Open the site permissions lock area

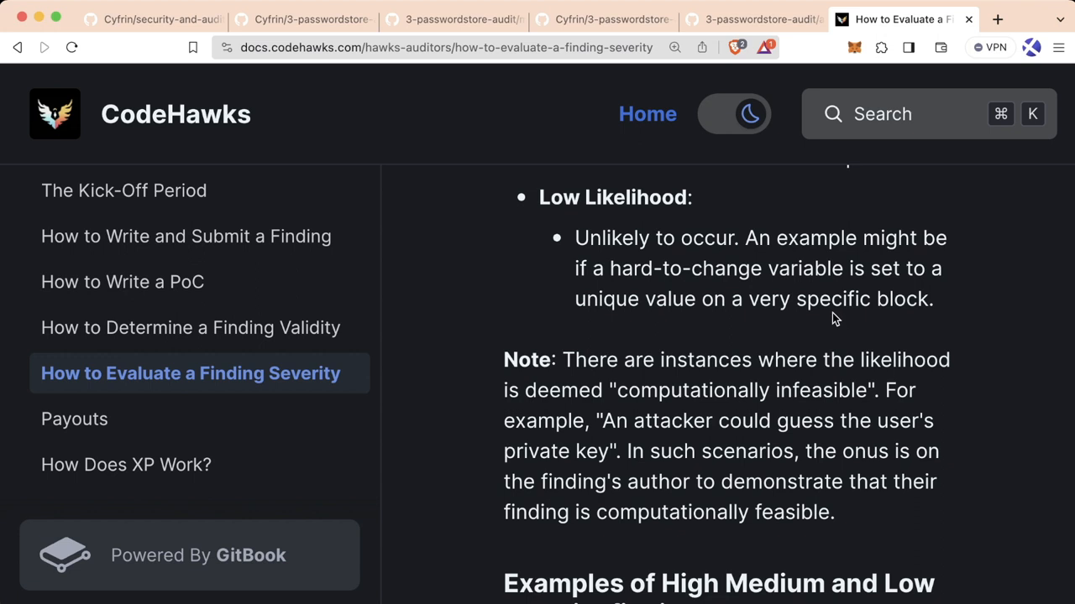click(x=227, y=47)
